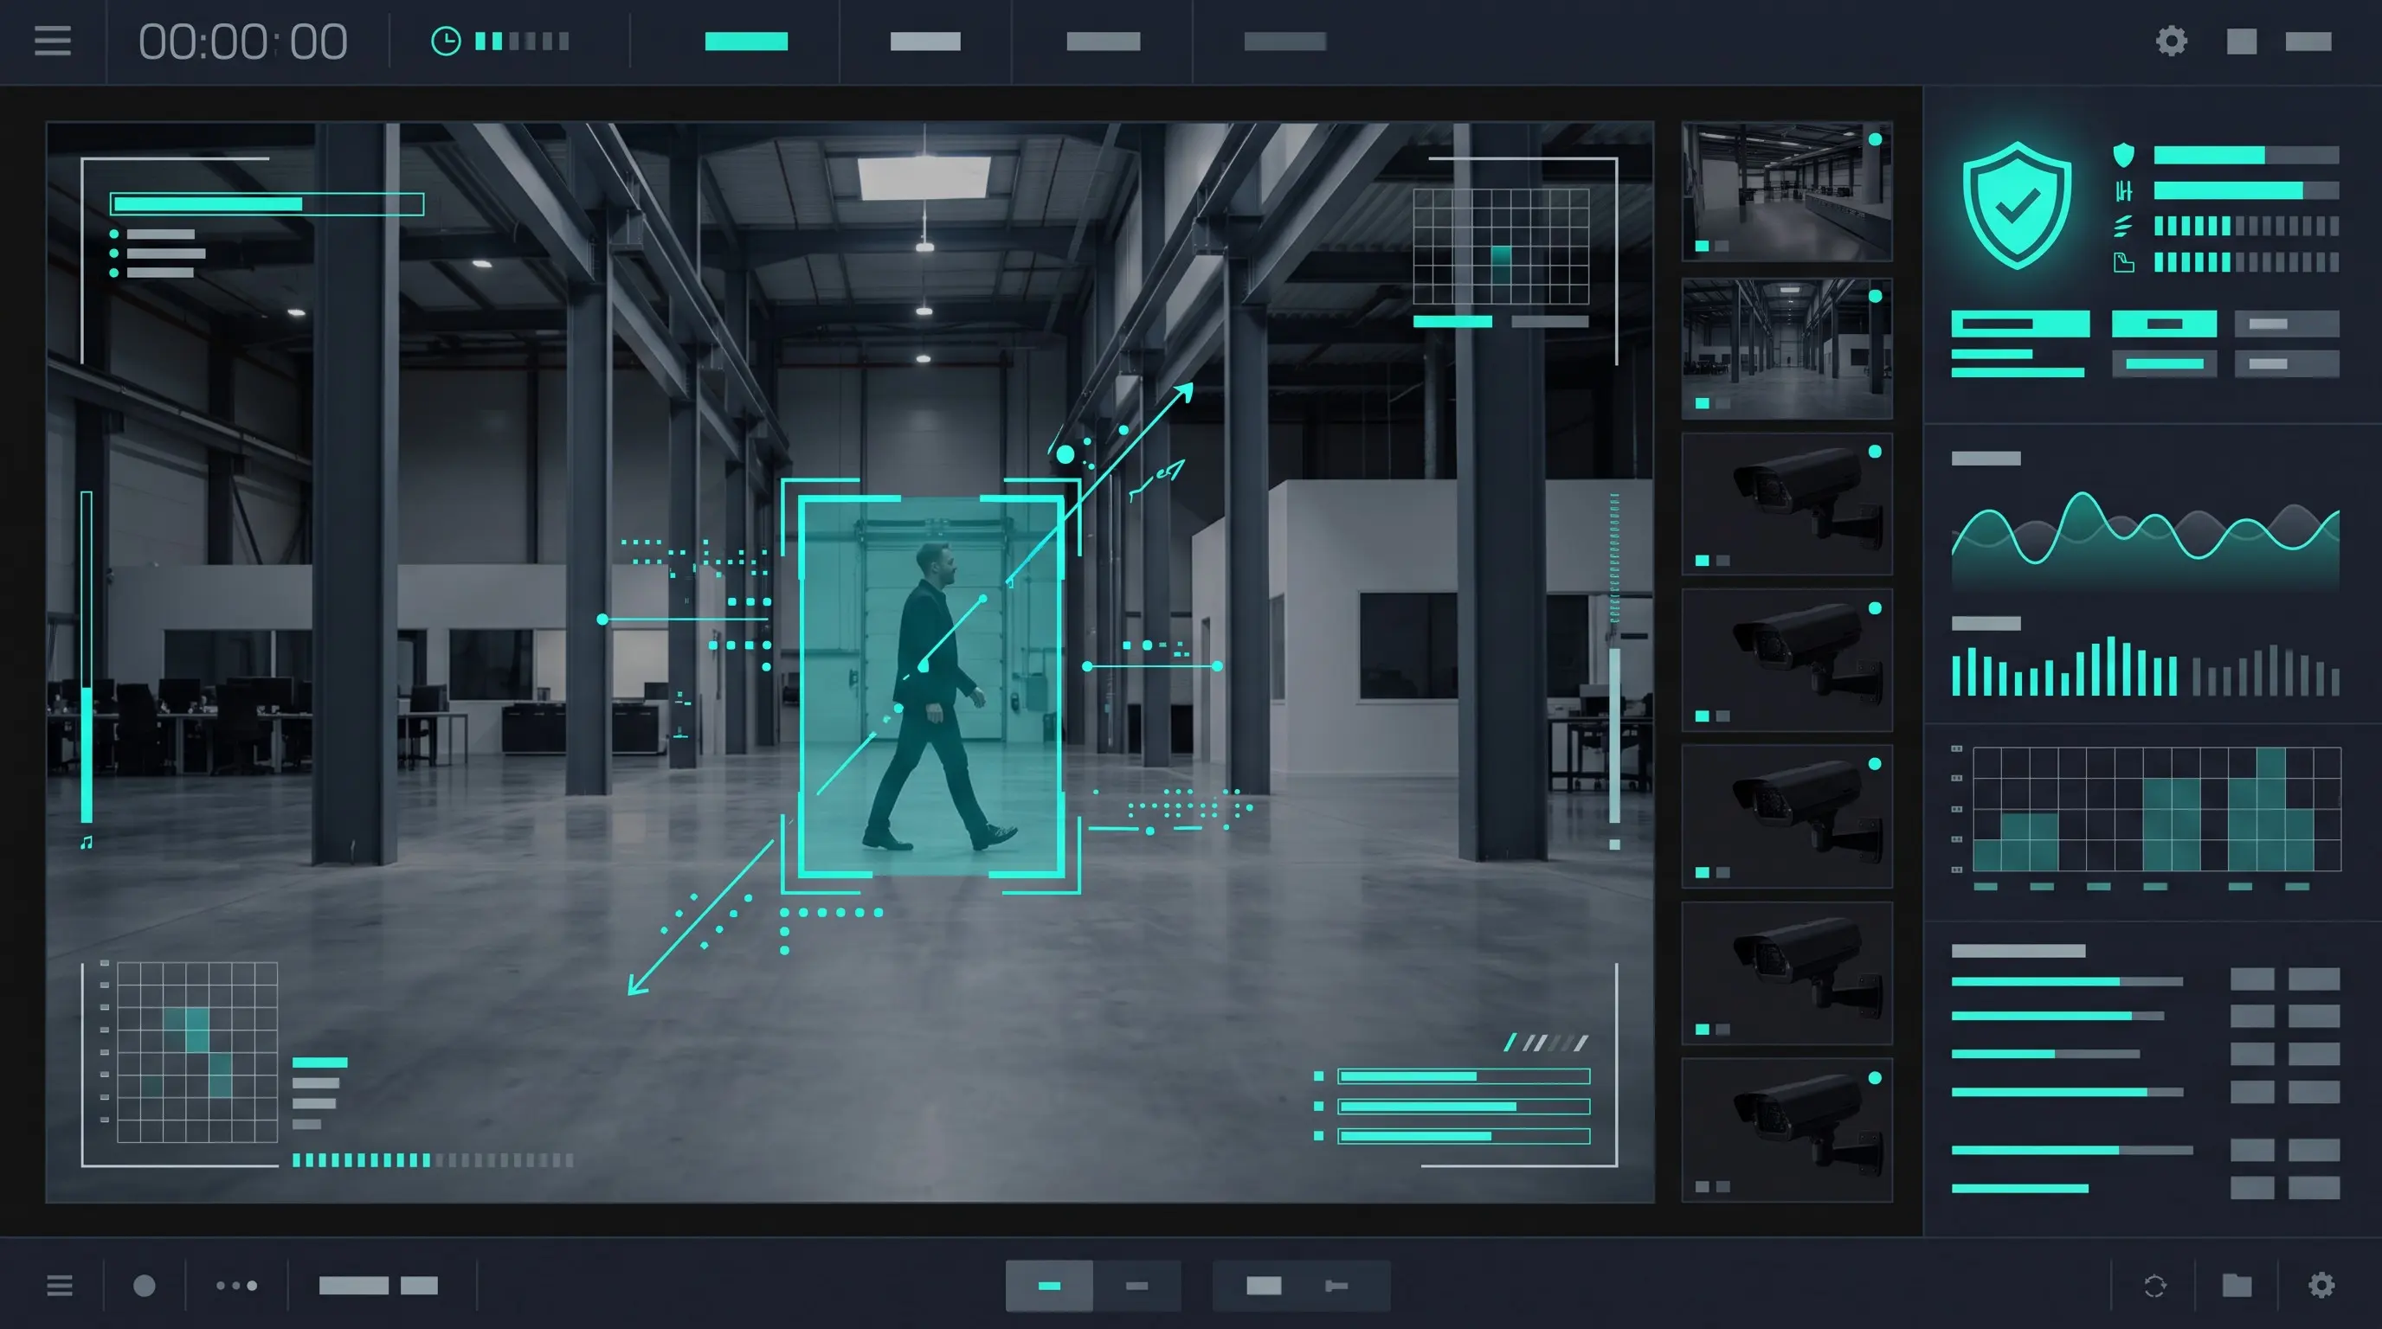Select first warehouse camera thumbnail

click(x=1786, y=191)
